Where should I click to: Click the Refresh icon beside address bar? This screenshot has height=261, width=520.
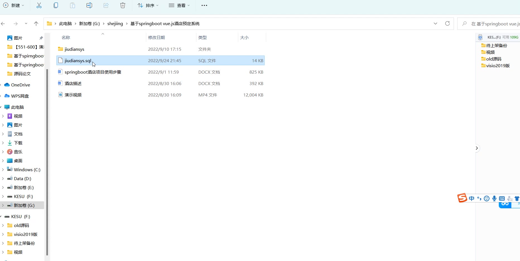[447, 24]
